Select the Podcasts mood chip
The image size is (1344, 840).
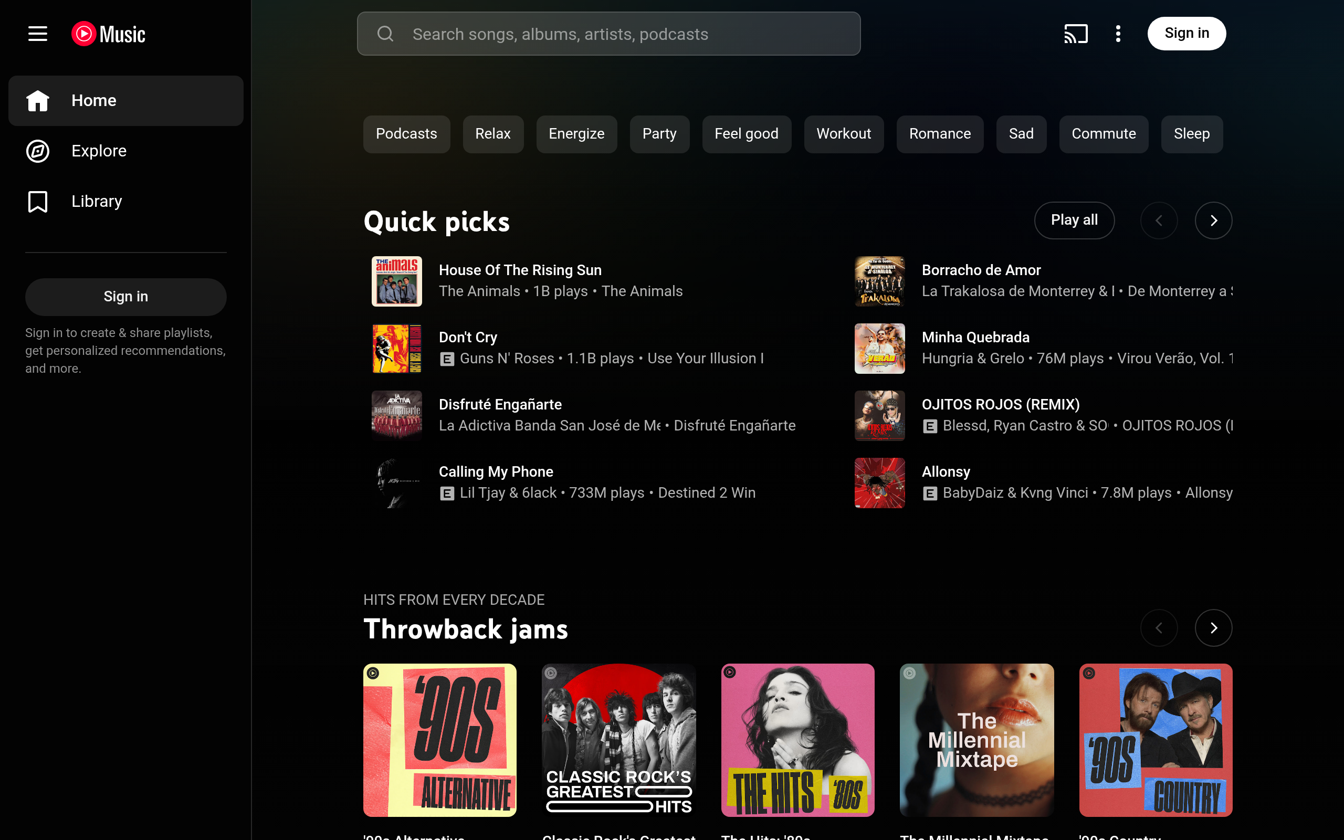tap(406, 134)
